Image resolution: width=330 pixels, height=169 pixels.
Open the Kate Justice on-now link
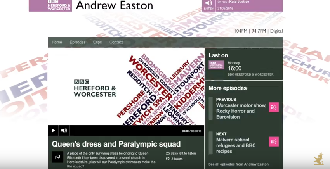click(239, 2)
